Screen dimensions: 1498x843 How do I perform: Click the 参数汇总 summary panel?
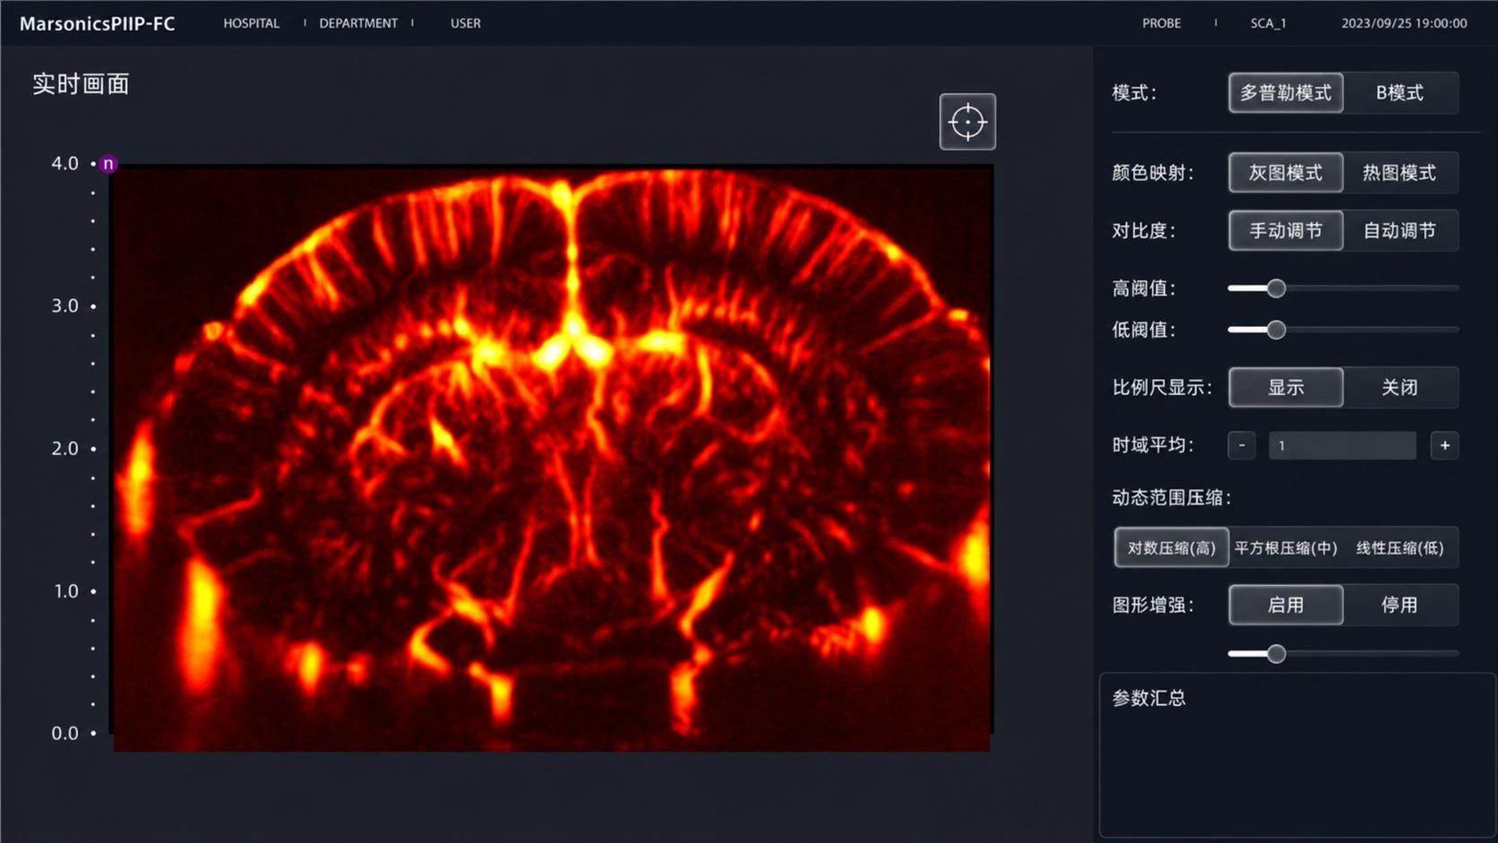[x=1297, y=756]
